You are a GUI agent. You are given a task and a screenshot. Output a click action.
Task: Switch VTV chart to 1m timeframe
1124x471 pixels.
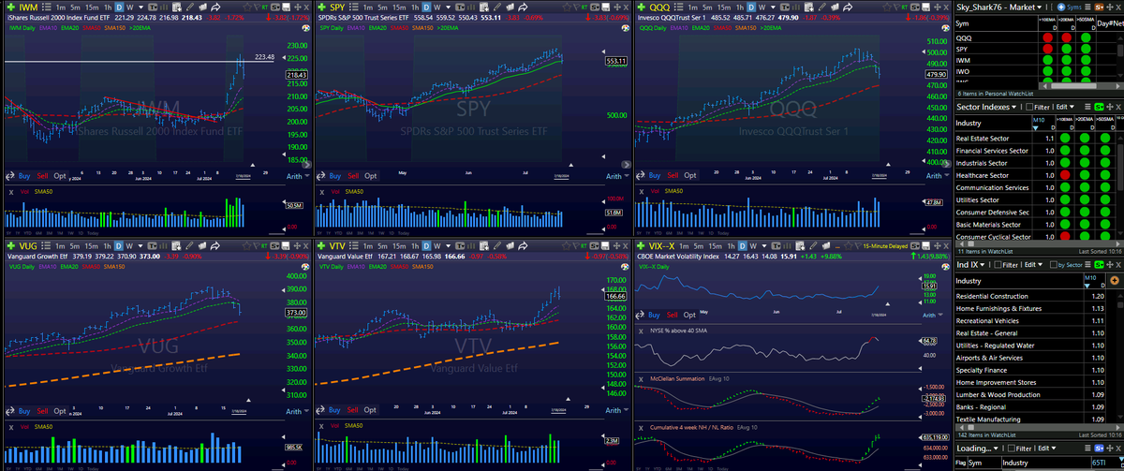click(368, 248)
